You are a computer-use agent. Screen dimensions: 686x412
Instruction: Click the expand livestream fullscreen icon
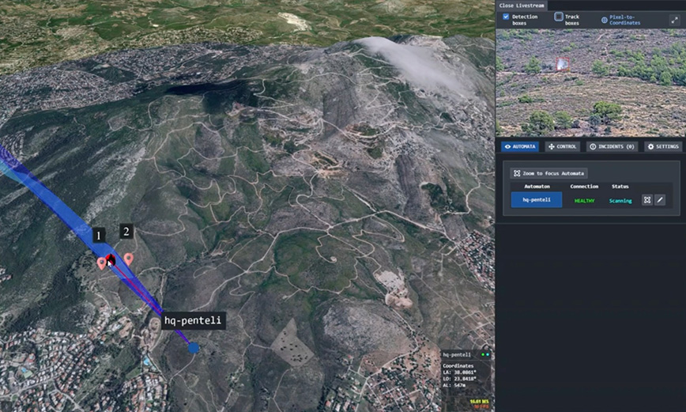pyautogui.click(x=674, y=19)
